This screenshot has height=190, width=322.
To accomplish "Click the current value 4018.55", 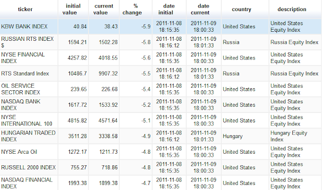I will [108, 58].
